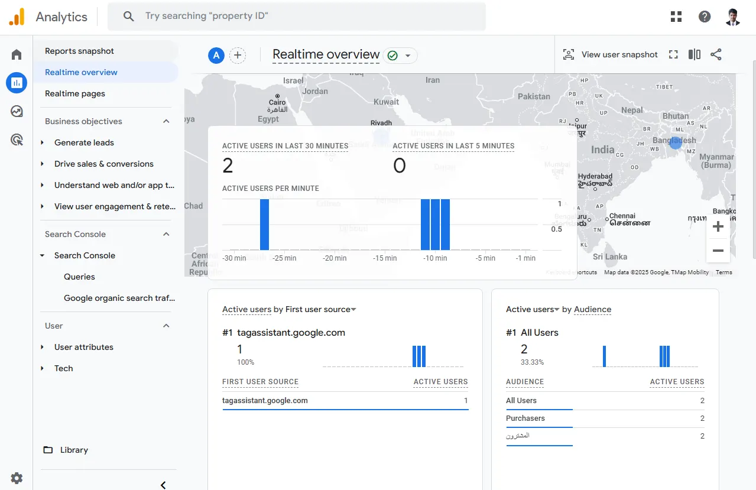756x490 pixels.
Task: Share this realtime report
Action: 716,54
